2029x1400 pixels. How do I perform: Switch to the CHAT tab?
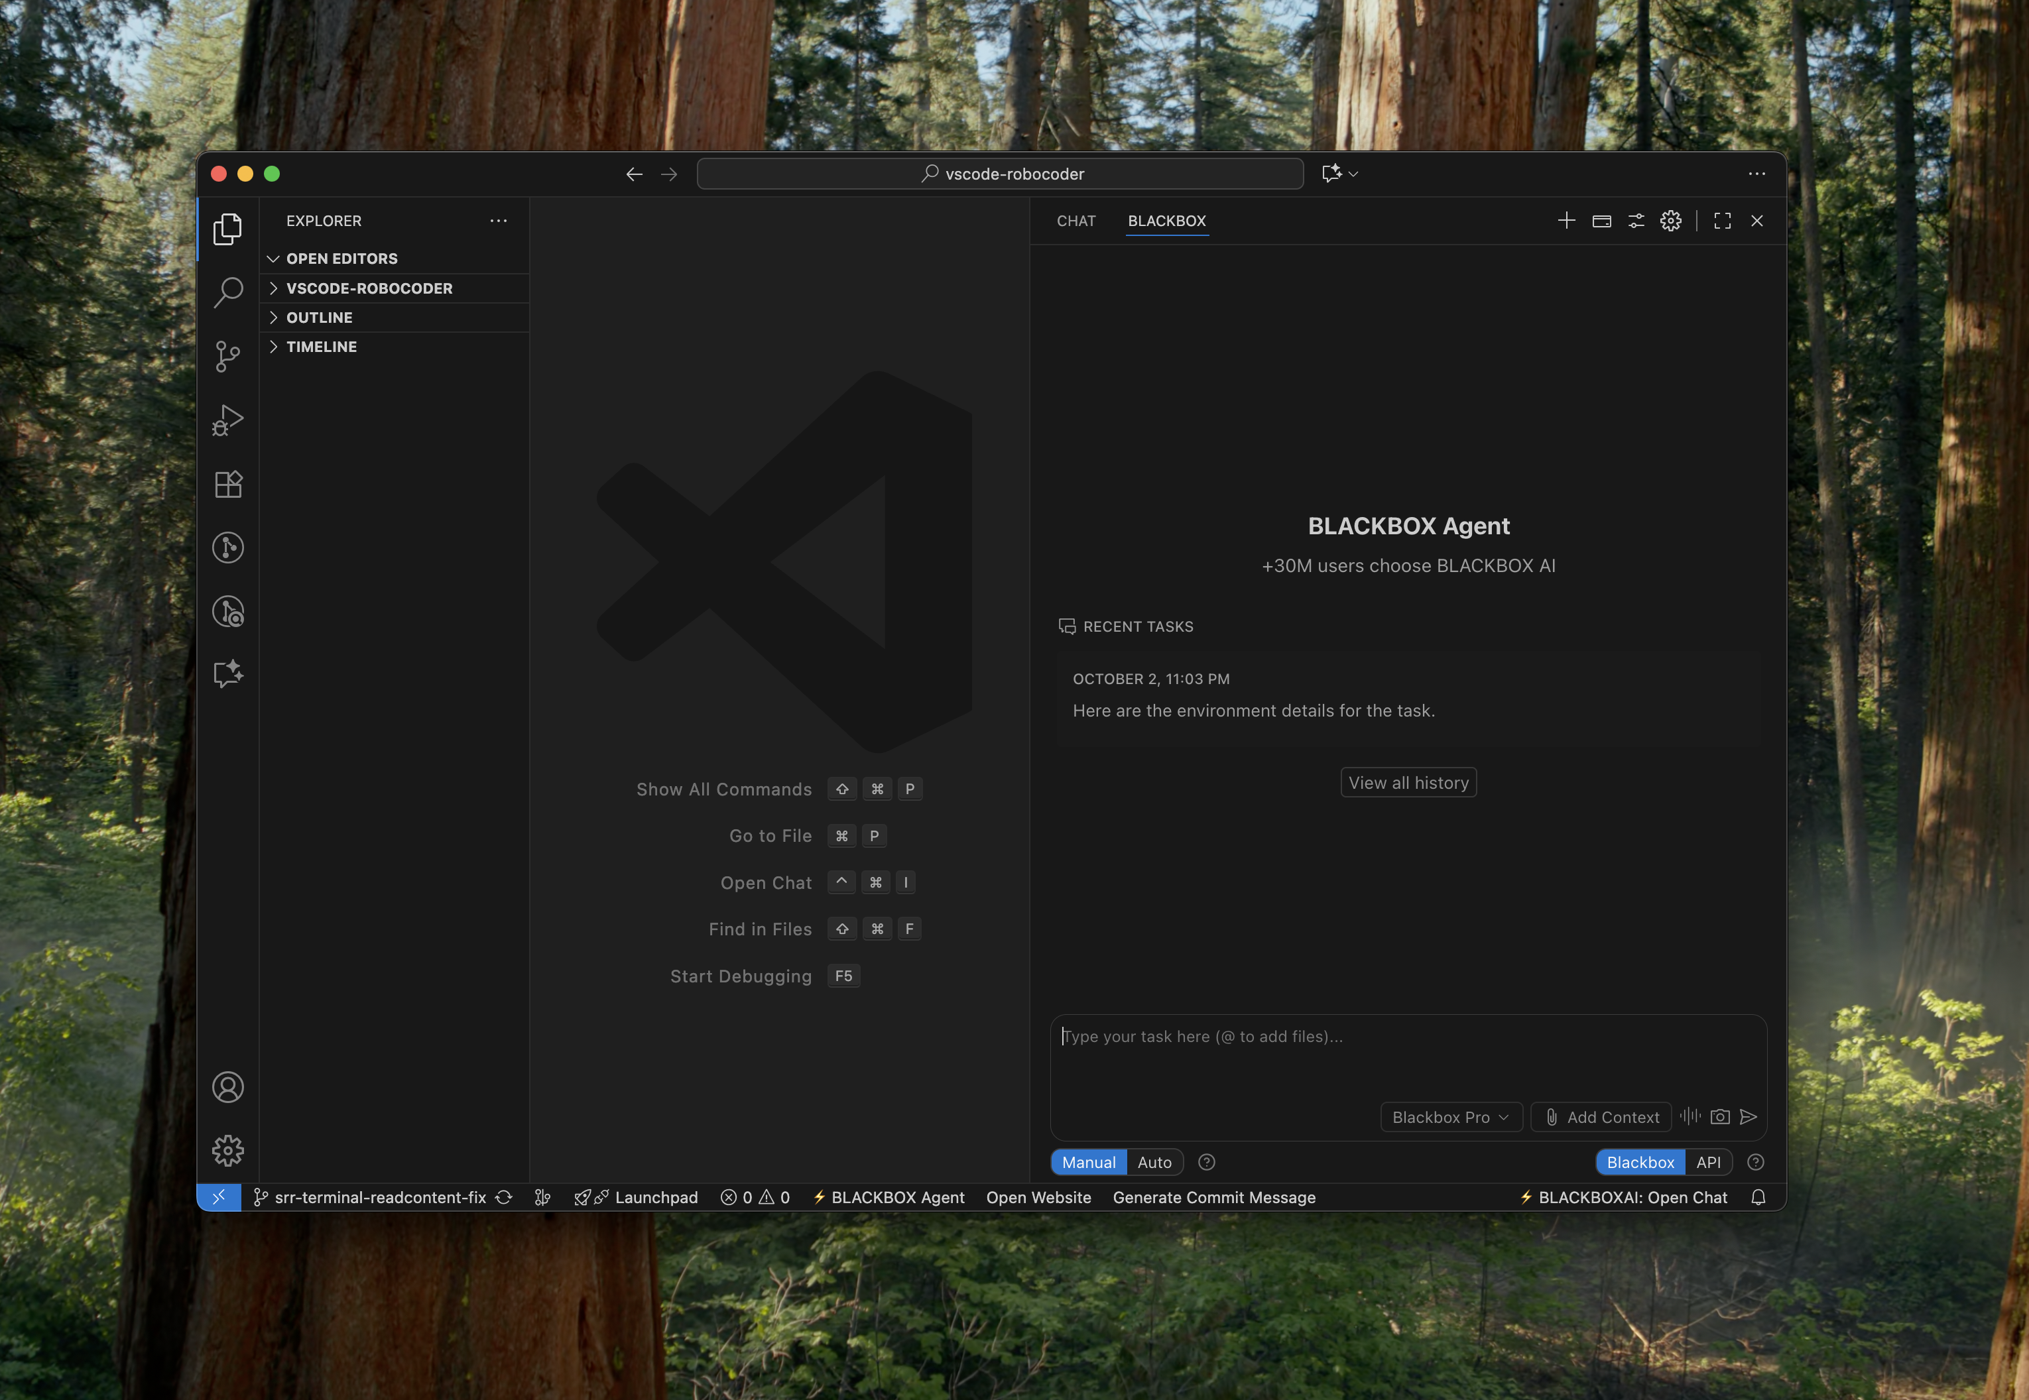1076,221
